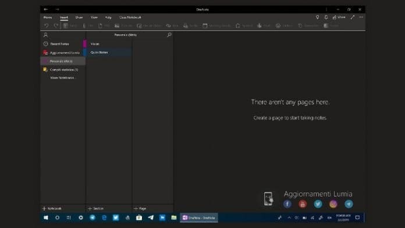Open the ellipsis more options menu
The height and width of the screenshot is (228, 405).
361,17
